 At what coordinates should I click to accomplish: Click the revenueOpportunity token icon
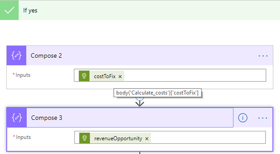(x=84, y=138)
